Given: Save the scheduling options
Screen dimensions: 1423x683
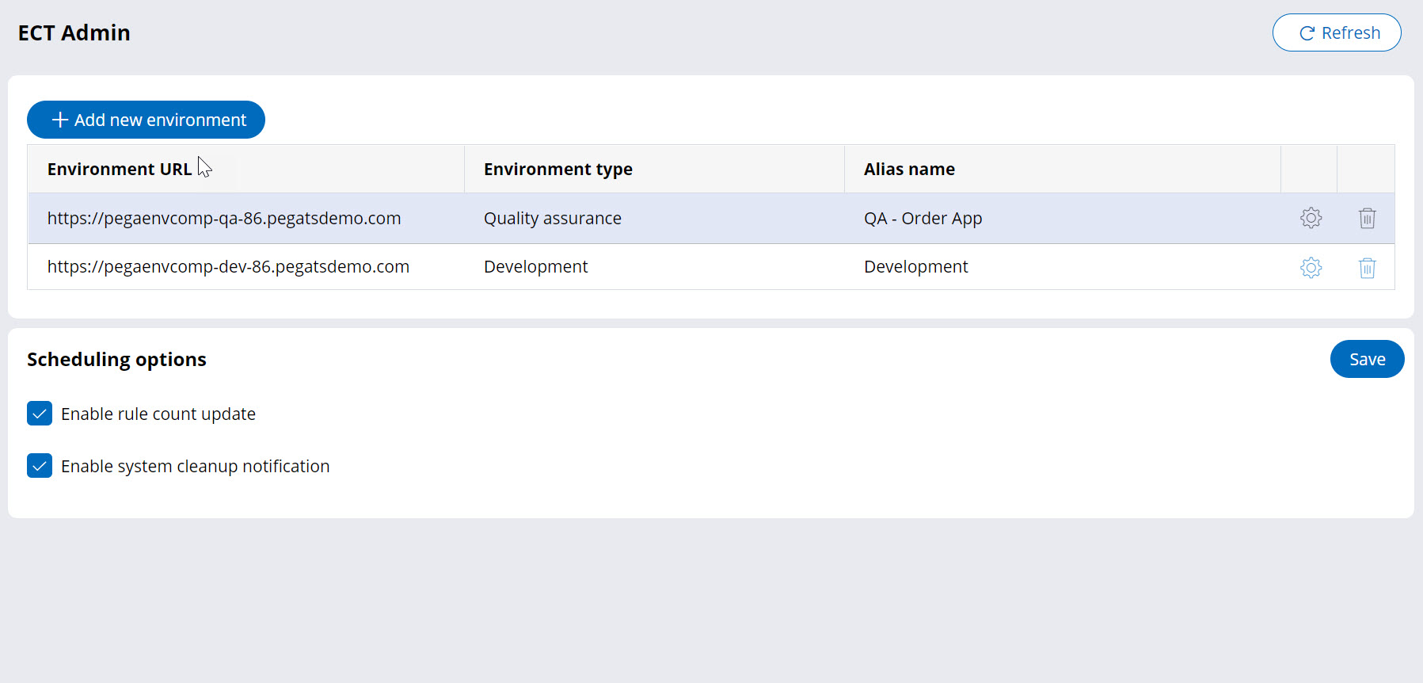Looking at the screenshot, I should coord(1367,359).
